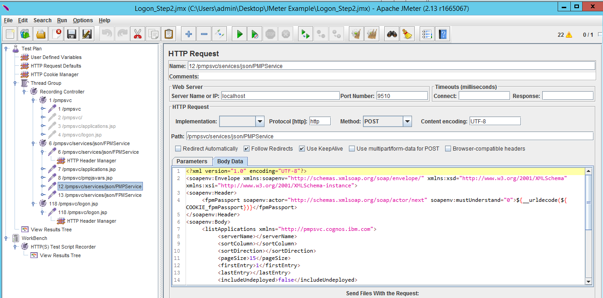Click the grayed Stop test icon
Viewport: 603px width, 298px height.
(x=270, y=34)
